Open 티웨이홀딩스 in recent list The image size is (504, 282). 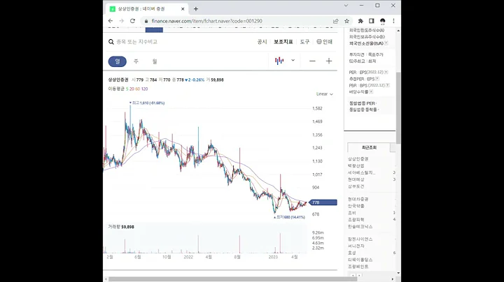pos(360,260)
